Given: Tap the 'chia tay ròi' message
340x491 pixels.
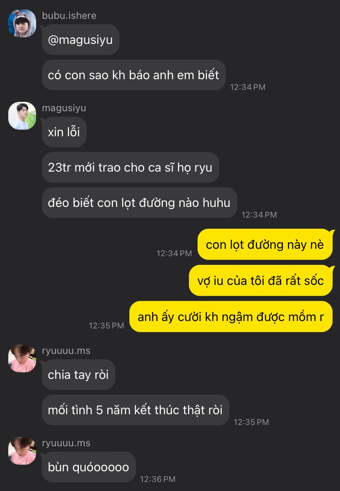Looking at the screenshot, I should 78,374.
